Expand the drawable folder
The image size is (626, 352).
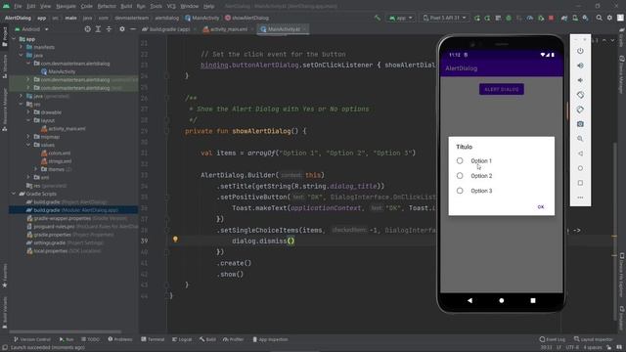[x=28, y=112]
